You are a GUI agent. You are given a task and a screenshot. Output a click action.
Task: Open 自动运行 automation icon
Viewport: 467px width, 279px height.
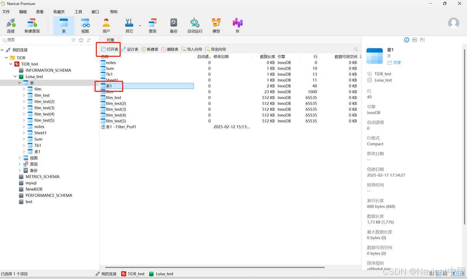[x=195, y=26]
